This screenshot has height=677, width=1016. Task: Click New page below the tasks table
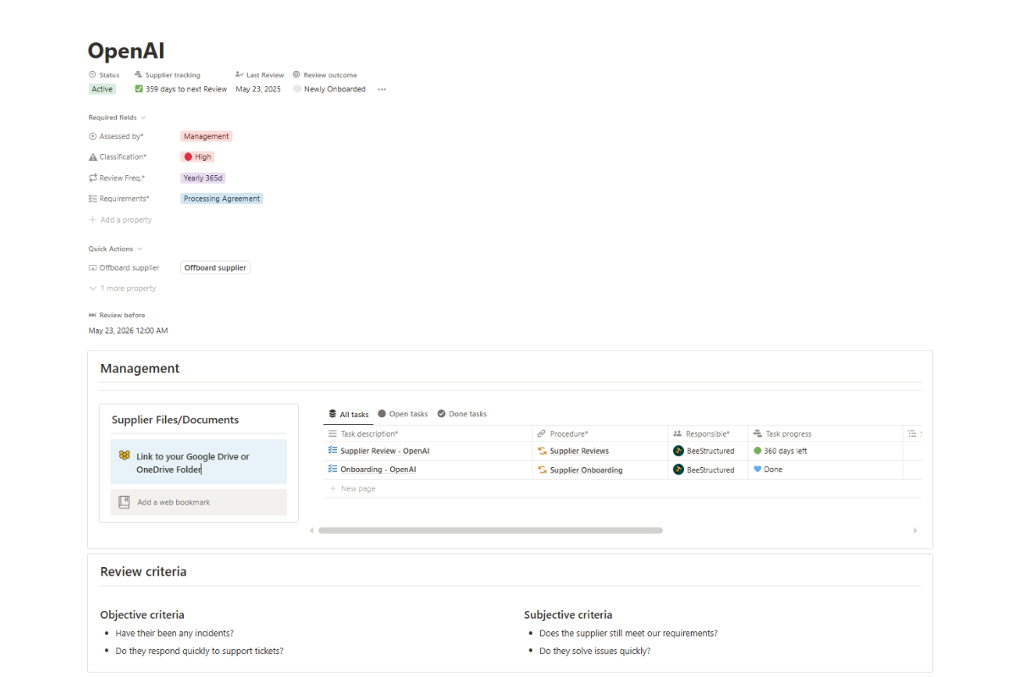click(x=352, y=488)
